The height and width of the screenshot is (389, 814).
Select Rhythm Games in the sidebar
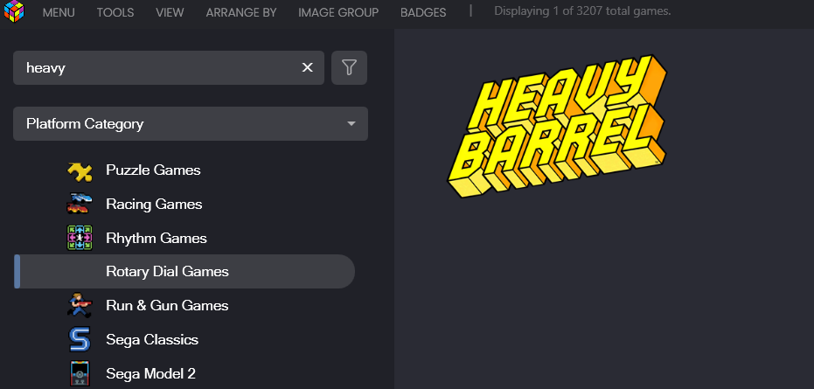pos(157,238)
